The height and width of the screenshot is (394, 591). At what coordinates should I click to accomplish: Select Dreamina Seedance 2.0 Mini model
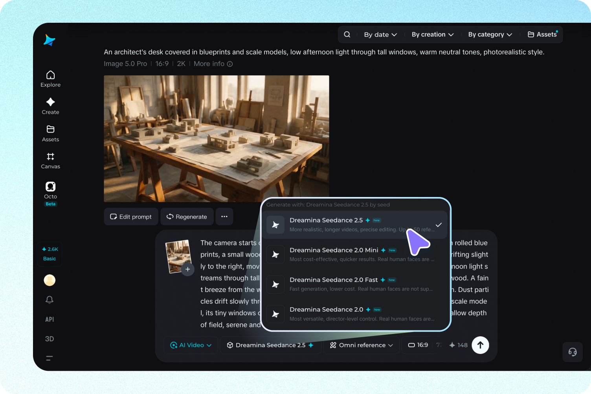(355, 255)
